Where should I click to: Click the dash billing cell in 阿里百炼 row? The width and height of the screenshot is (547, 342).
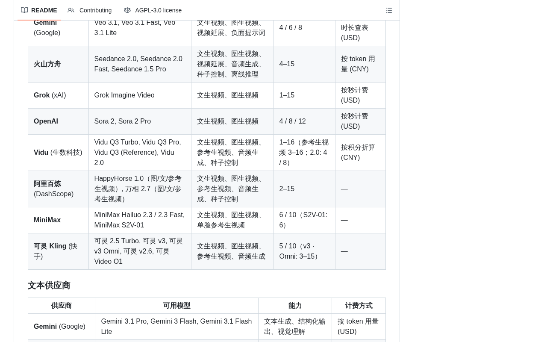pos(360,189)
